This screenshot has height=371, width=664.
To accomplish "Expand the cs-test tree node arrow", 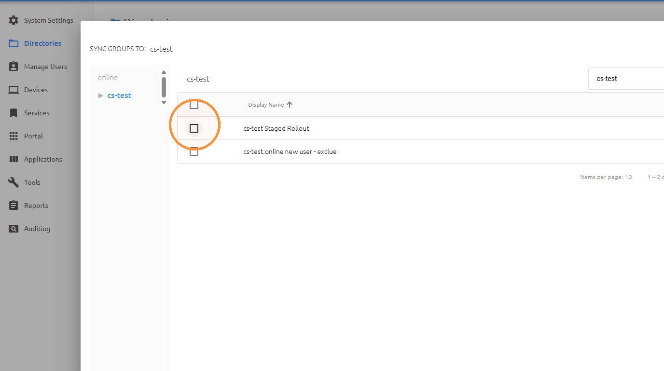I will click(101, 96).
